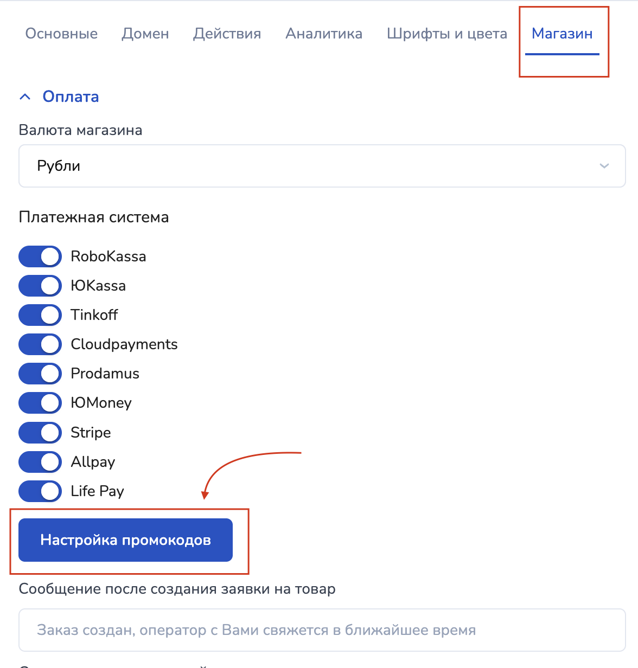The width and height of the screenshot is (638, 668).
Task: Open the Основные tab
Action: click(x=61, y=34)
